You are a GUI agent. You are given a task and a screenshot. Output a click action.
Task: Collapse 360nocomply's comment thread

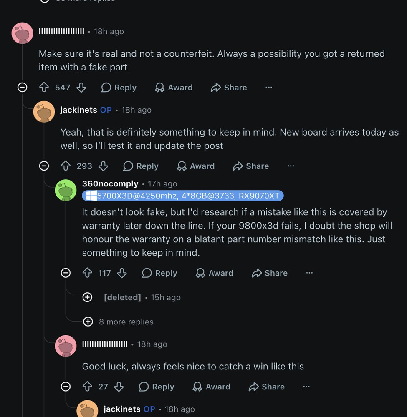click(66, 273)
